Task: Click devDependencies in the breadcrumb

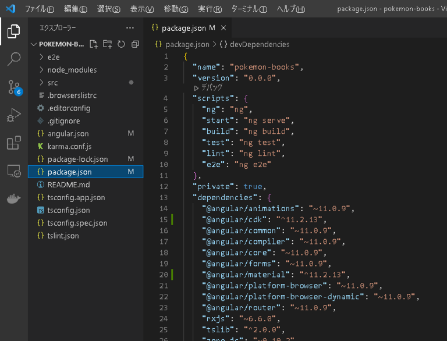Action: pos(260,44)
